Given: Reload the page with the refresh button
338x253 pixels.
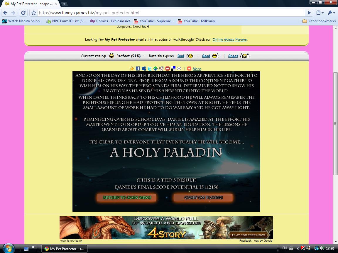Looking at the screenshot, I should tap(23, 13).
